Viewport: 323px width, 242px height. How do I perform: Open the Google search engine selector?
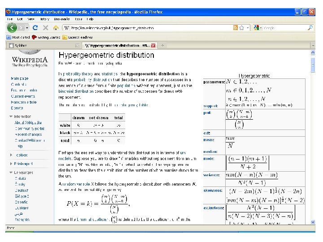coord(258,28)
